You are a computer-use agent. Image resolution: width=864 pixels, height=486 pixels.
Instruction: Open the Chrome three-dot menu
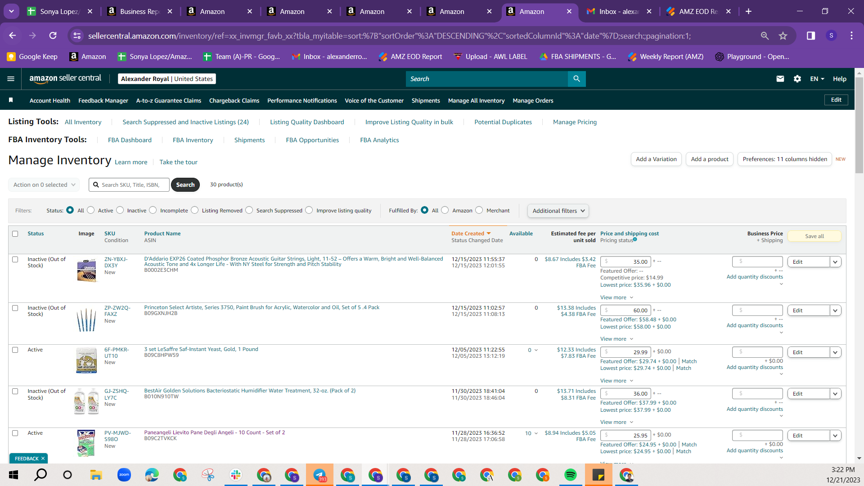851,36
